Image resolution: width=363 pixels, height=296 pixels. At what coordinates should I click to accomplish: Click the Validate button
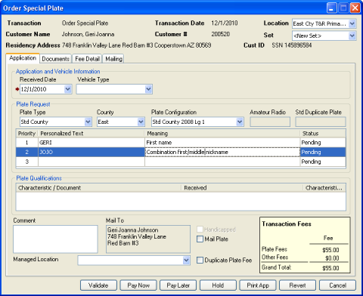pos(98,285)
